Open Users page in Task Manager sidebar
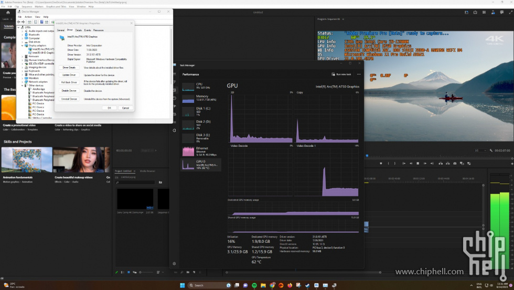This screenshot has width=514, height=290. pos(174,114)
